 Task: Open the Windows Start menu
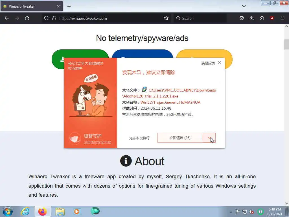pos(8,211)
